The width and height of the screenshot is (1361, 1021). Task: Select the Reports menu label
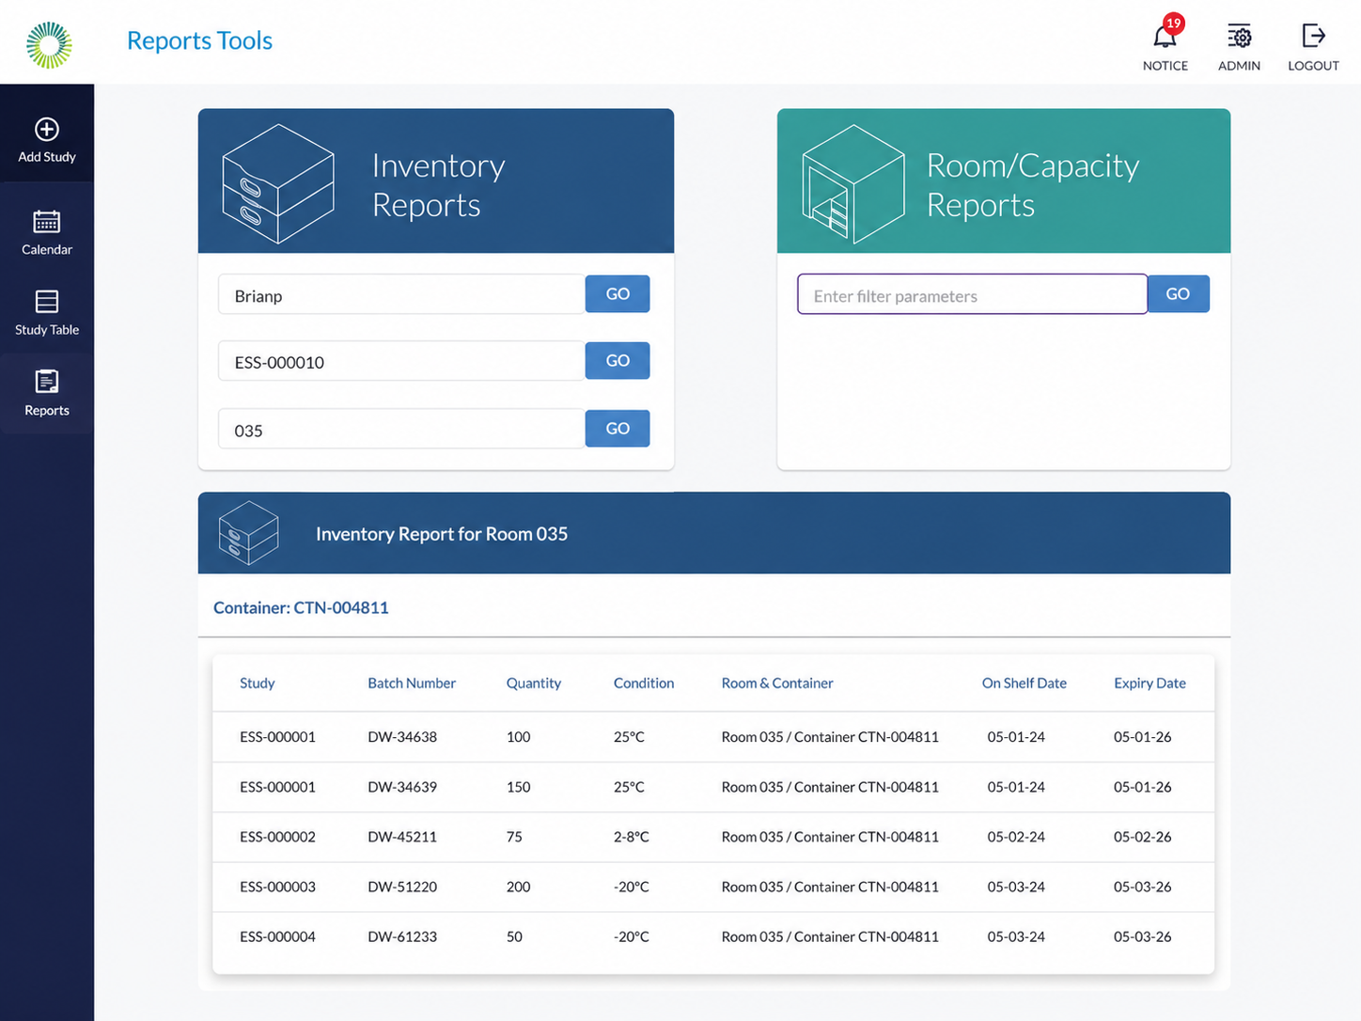(x=47, y=411)
